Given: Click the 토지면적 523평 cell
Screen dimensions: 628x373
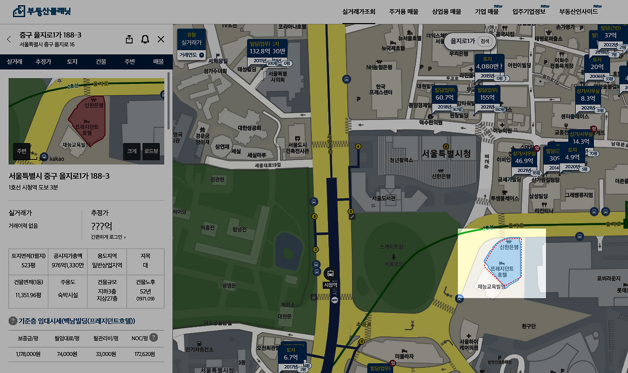Looking at the screenshot, I should [x=28, y=262].
